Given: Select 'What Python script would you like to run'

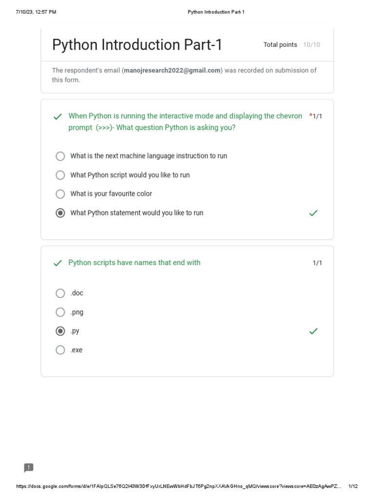Looking at the screenshot, I should click(60, 175).
